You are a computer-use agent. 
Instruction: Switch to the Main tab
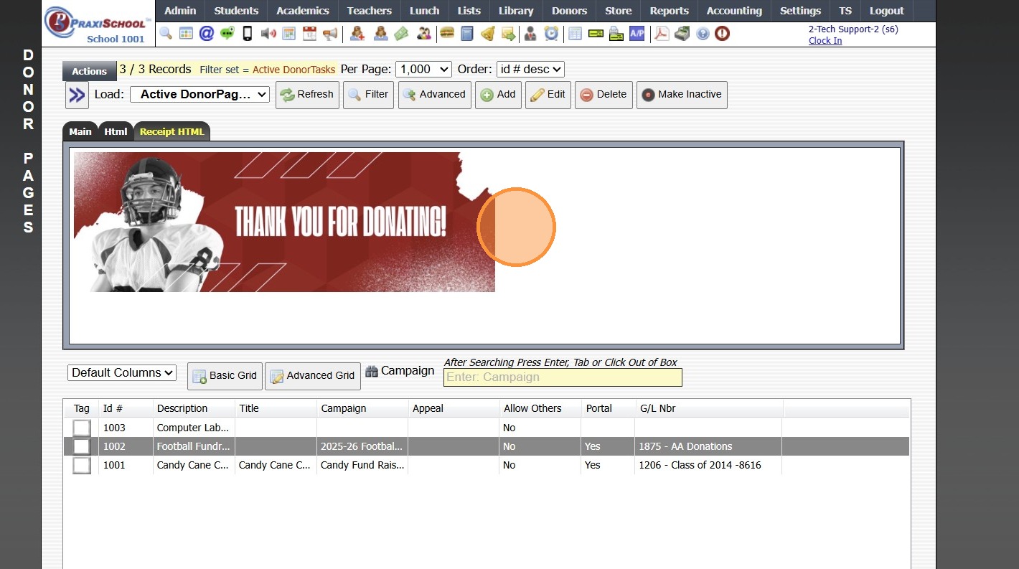(80, 131)
